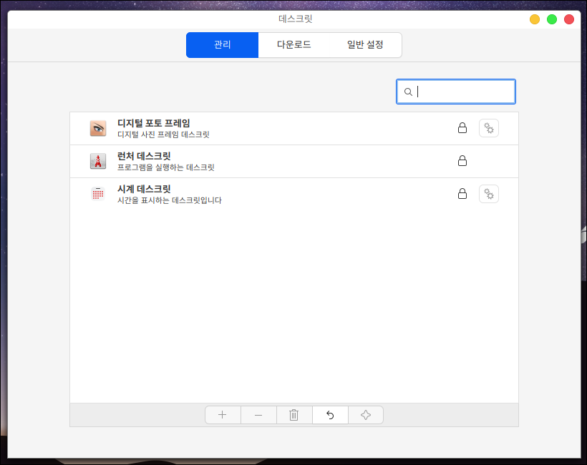Switch to the 다운로드 tab
Image resolution: width=587 pixels, height=465 pixels.
(294, 44)
